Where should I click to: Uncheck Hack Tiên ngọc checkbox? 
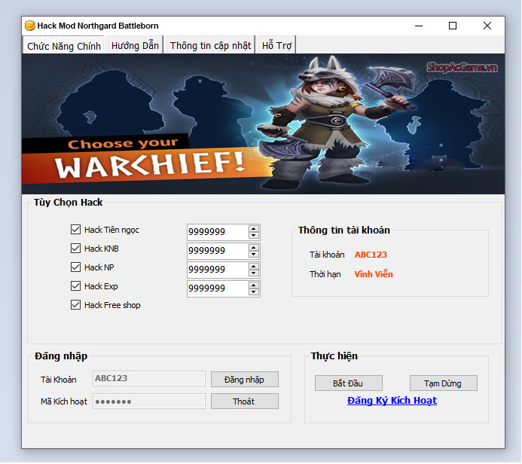75,229
